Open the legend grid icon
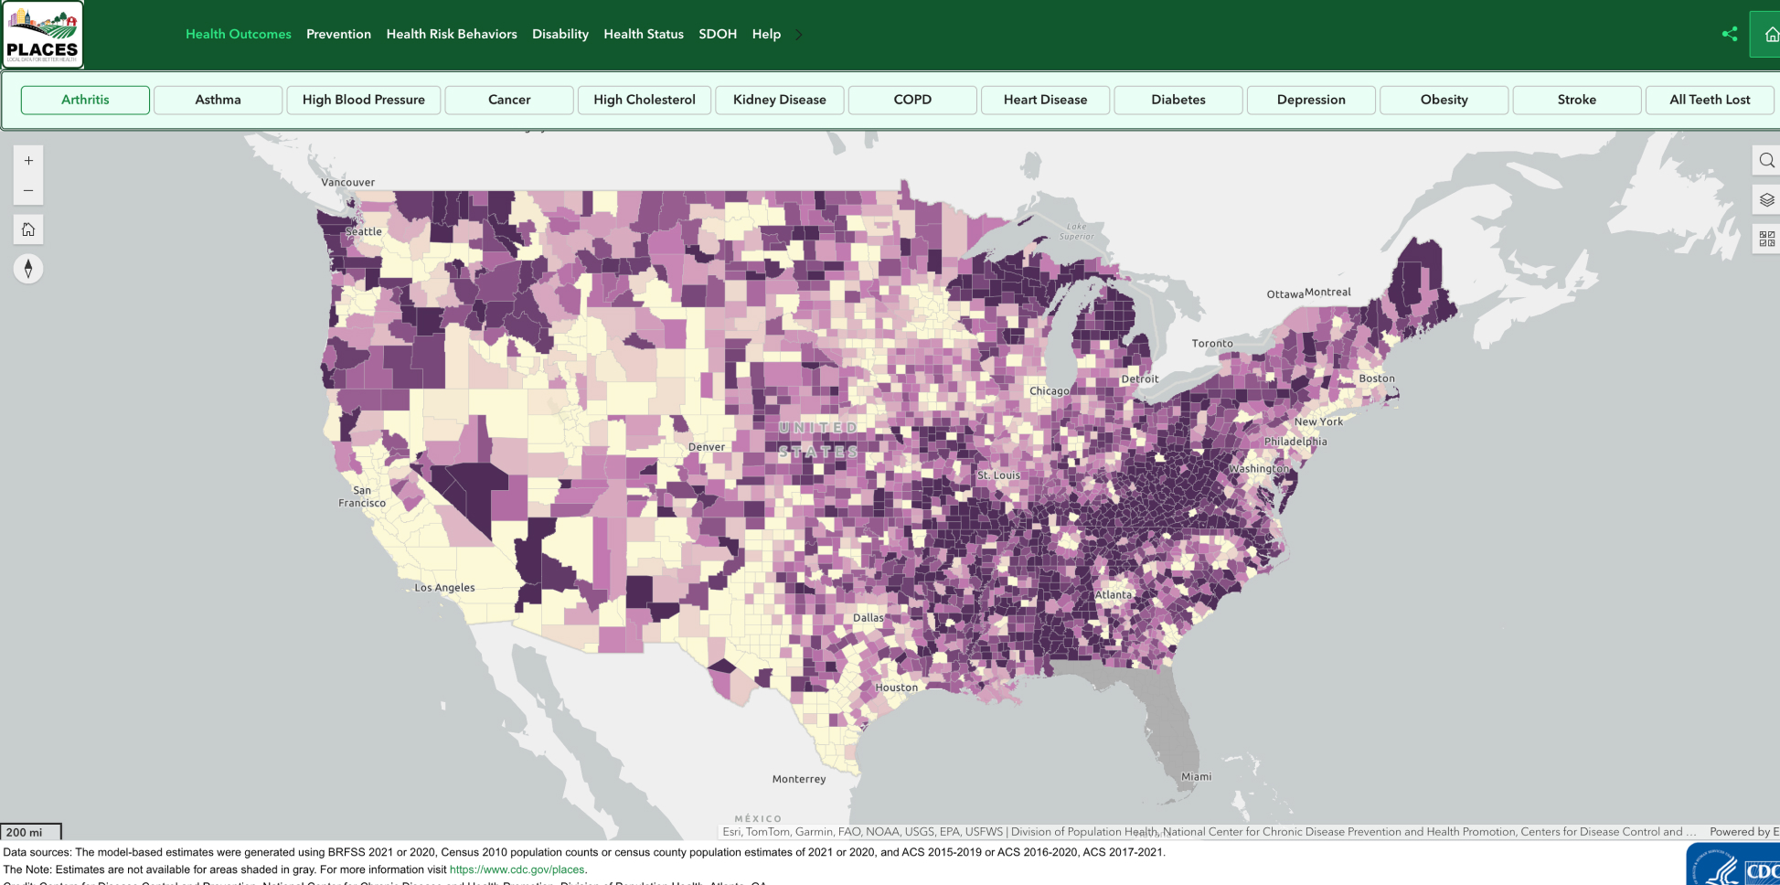Image resolution: width=1780 pixels, height=885 pixels. point(1766,238)
